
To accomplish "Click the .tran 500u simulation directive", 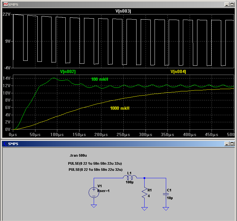I will 78,155.
